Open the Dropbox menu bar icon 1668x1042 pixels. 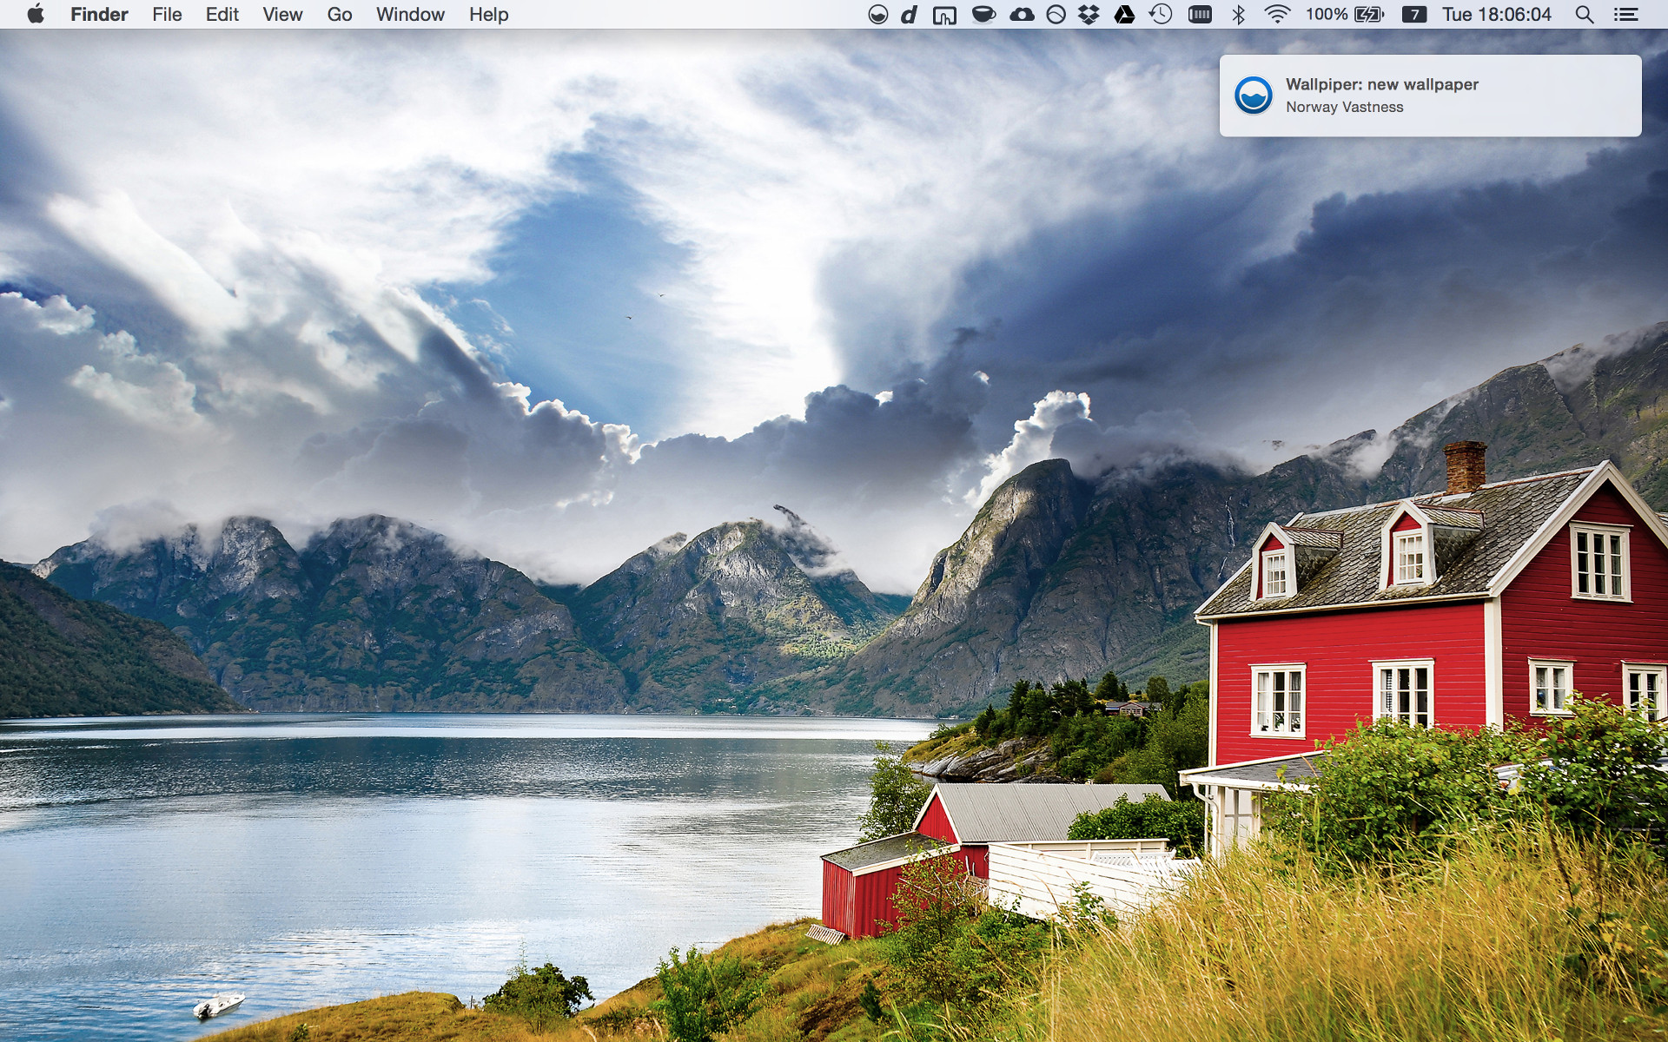point(1089,15)
